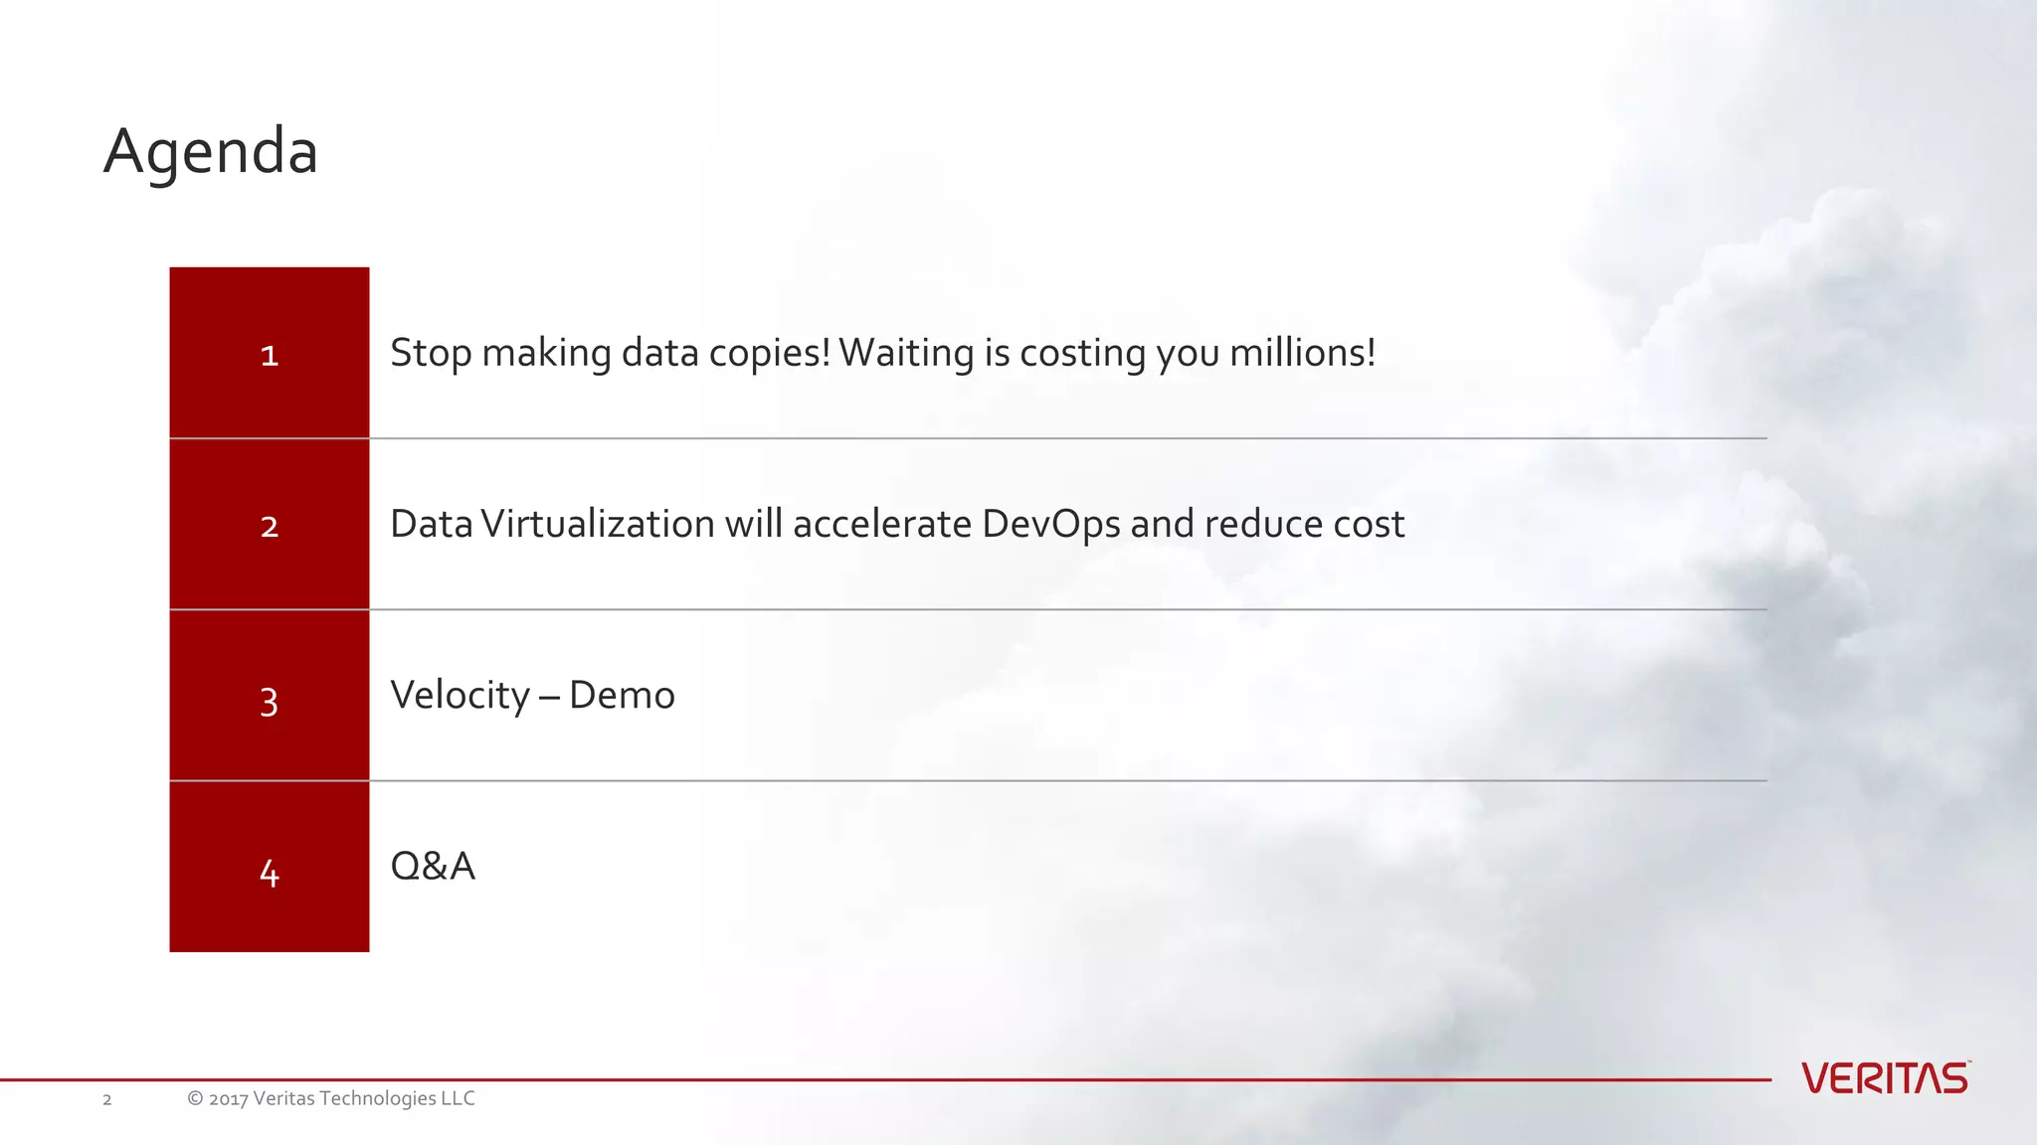Click the word 'millions!' in item one
Viewport: 2037px width, 1145px height.
[x=1303, y=353]
